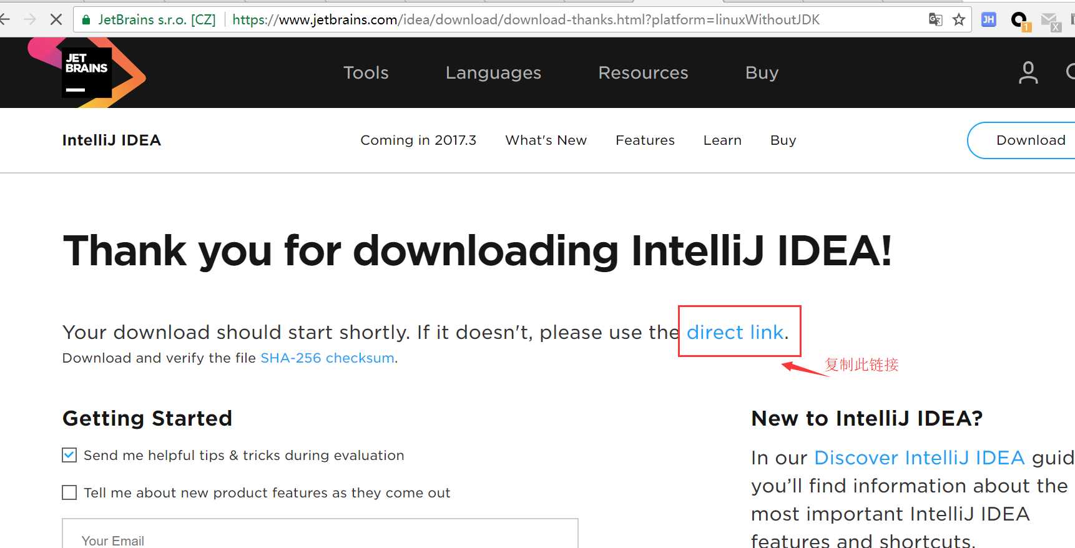
Task: Click the browser forward arrow
Action: [x=29, y=19]
